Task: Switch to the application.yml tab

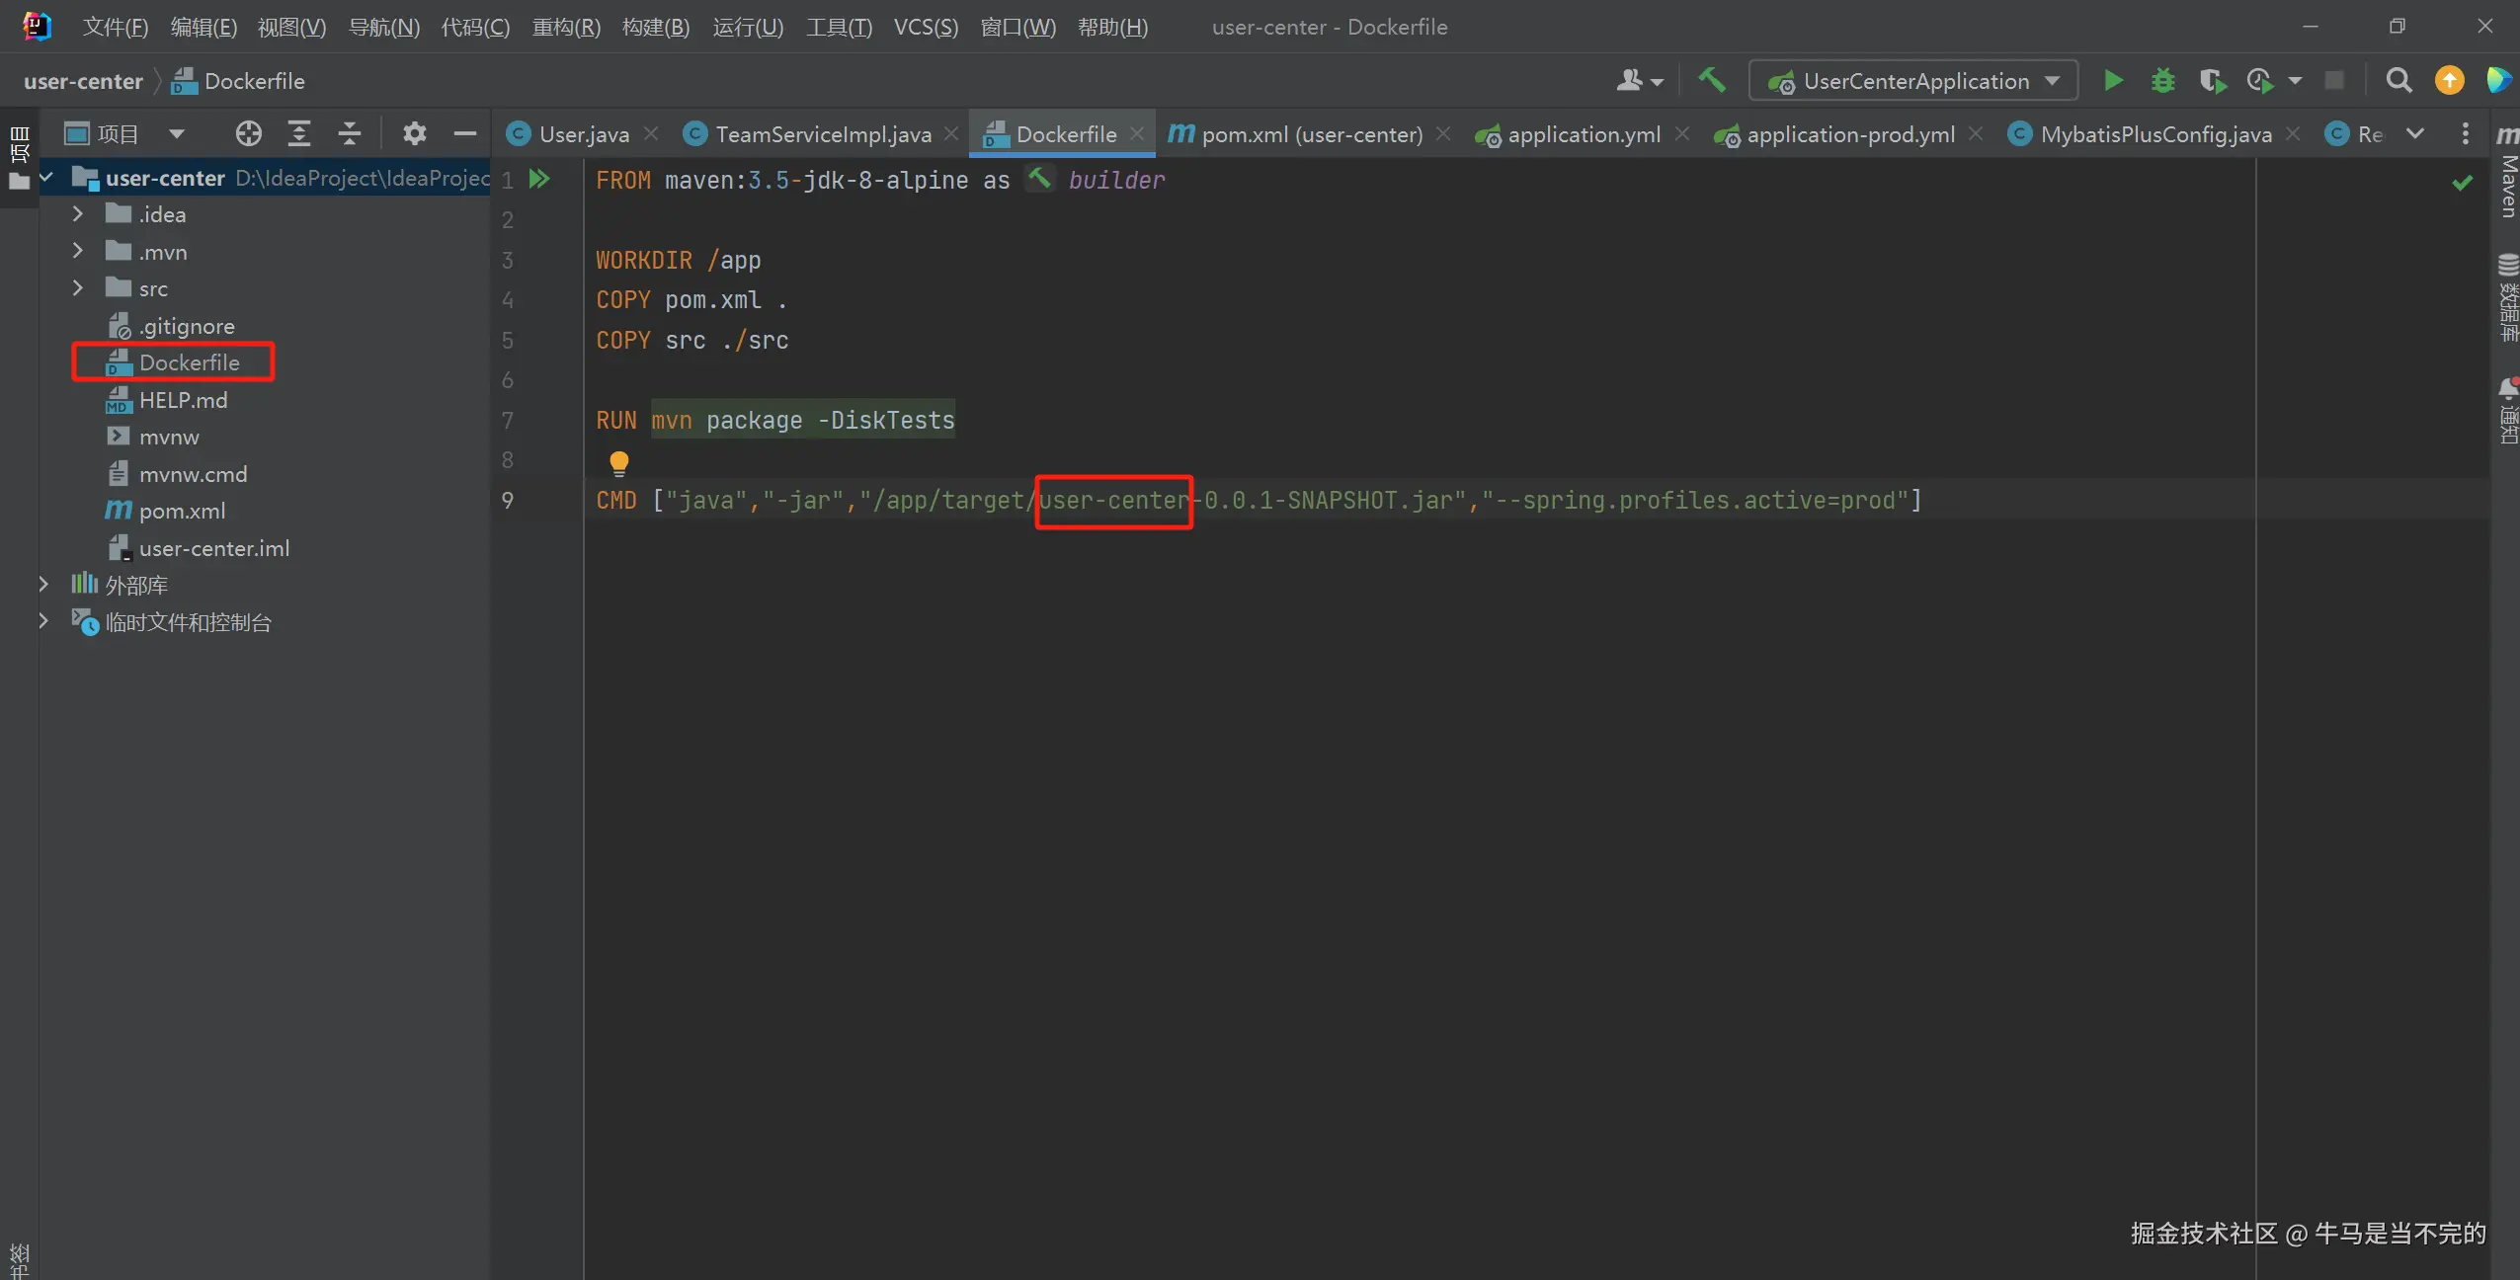Action: coord(1583,134)
